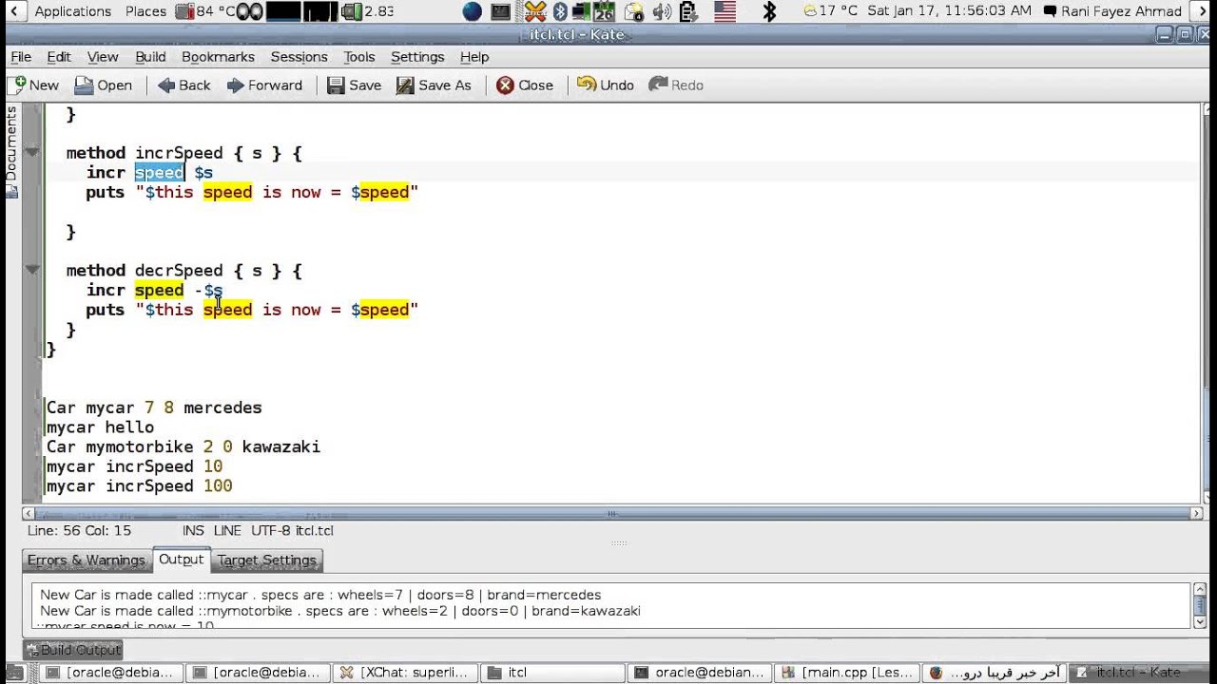Click the blue globe icon in the top panel
The image size is (1217, 684).
pyautogui.click(x=473, y=11)
